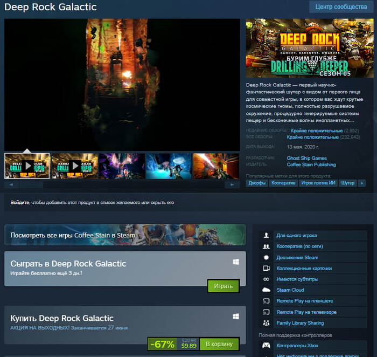Select the Кооператив tag
Viewport: 377px width, 357px height.
point(283,183)
